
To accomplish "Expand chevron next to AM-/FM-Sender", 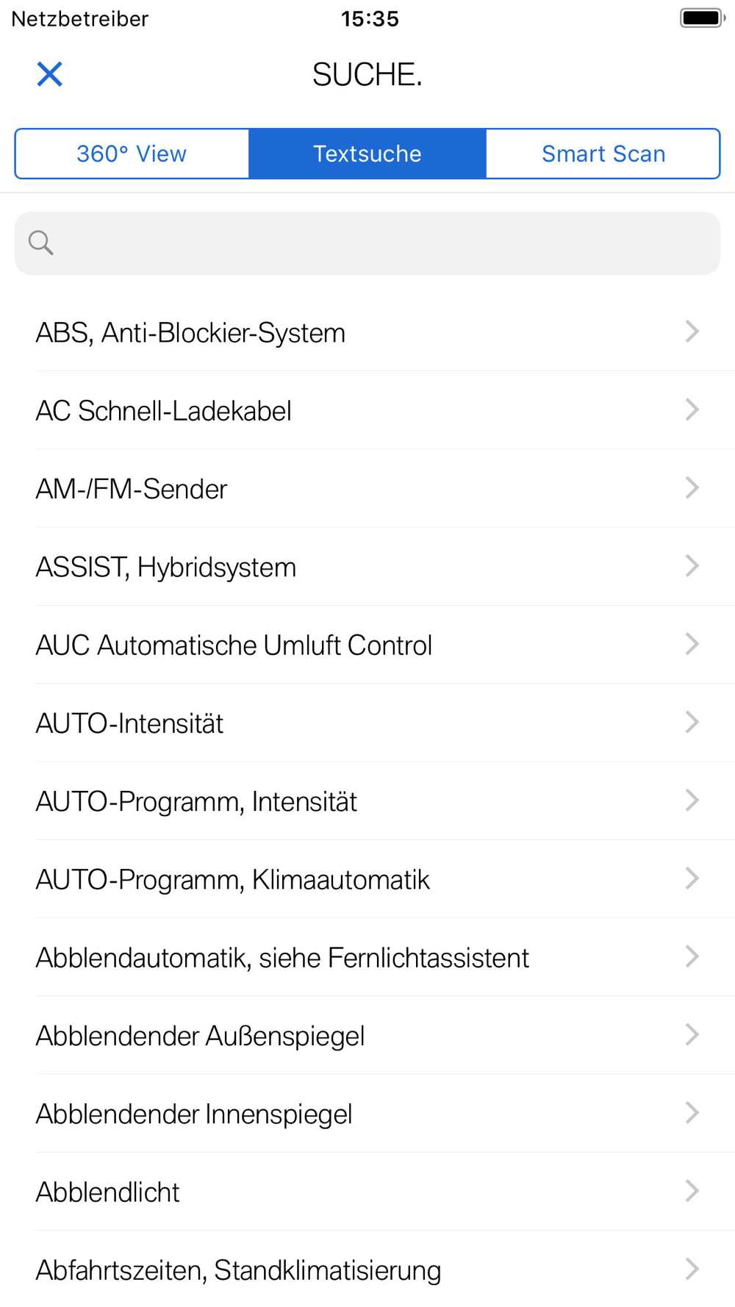I will click(692, 488).
